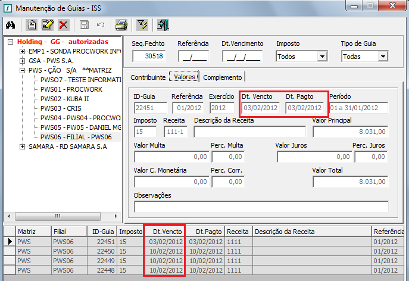Click the Receita field 111-1
The width and height of the screenshot is (409, 281).
[175, 132]
